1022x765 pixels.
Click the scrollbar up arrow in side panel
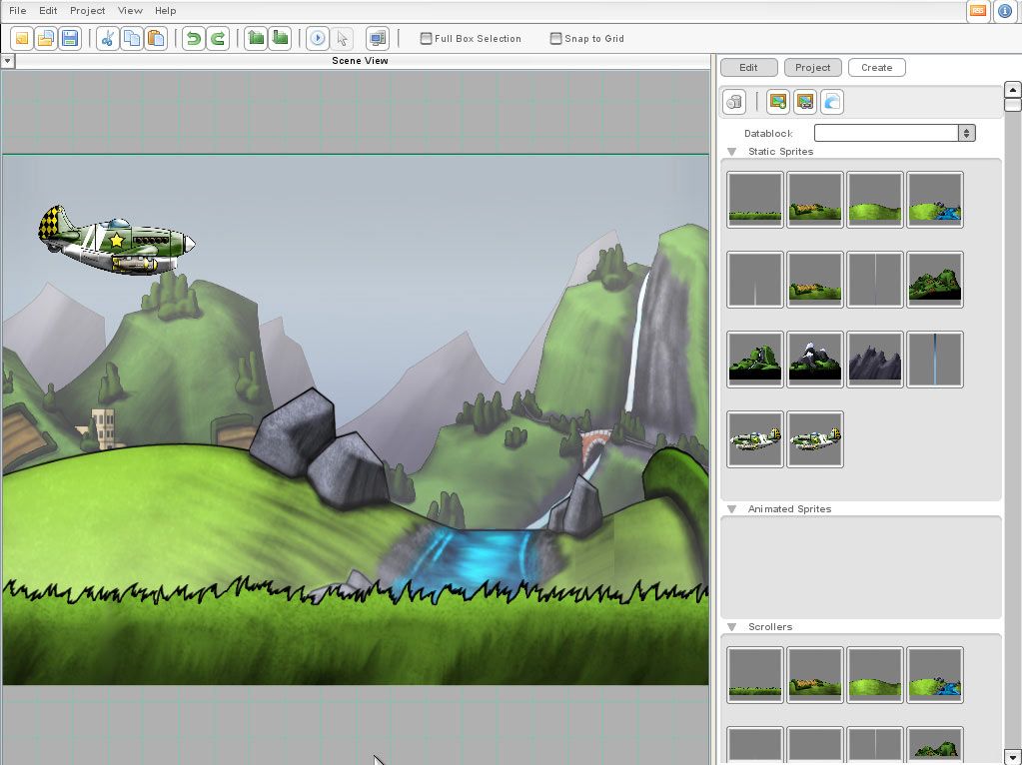coord(1012,90)
